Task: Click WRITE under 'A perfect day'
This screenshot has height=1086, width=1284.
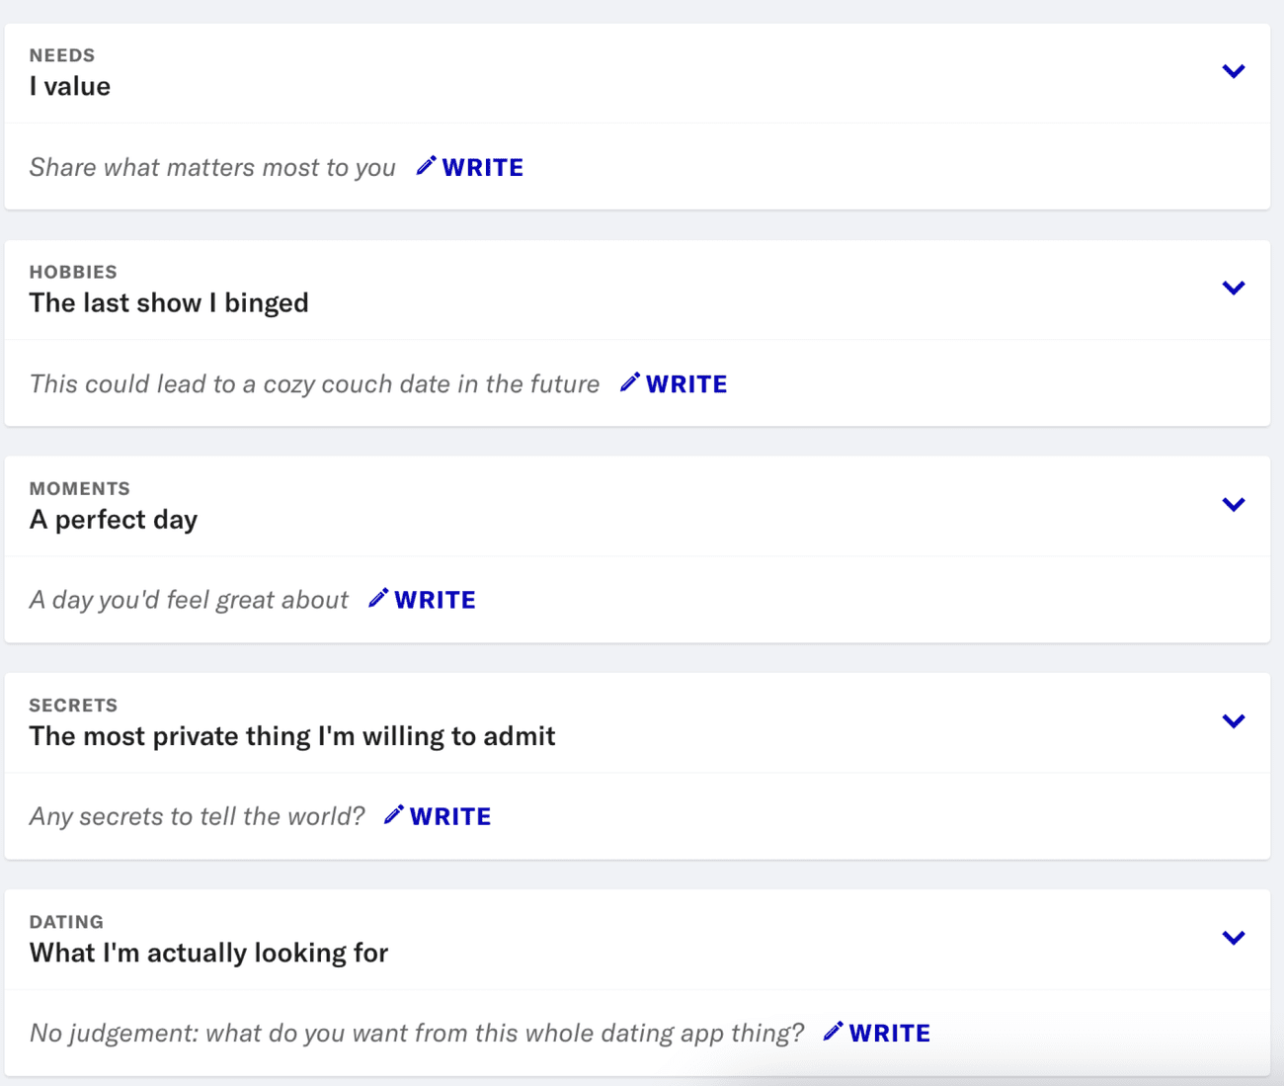Action: (x=436, y=599)
